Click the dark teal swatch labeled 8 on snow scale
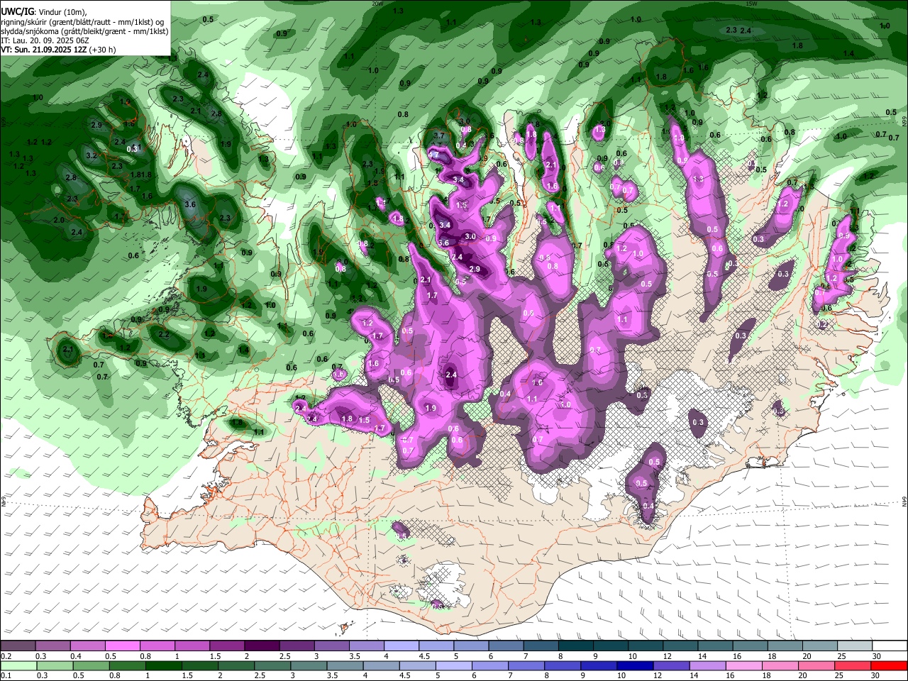908x681 pixels. pos(575,646)
